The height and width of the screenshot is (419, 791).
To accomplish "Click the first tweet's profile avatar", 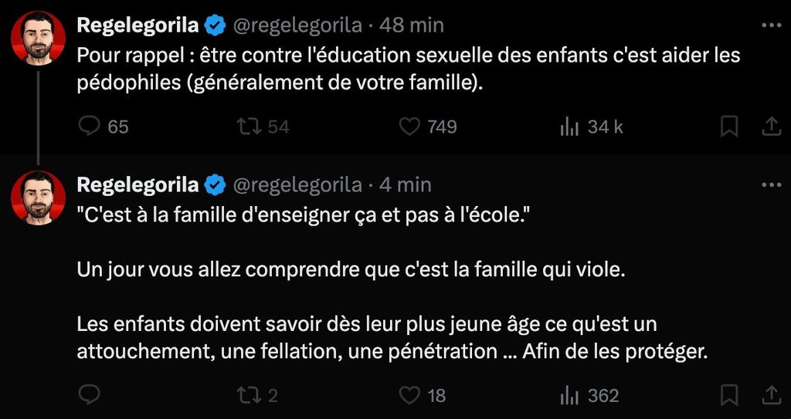I will tap(38, 39).
